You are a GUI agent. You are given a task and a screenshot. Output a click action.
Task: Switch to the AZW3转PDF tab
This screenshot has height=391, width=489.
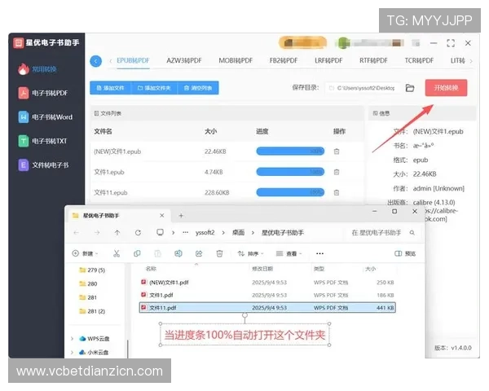click(185, 60)
